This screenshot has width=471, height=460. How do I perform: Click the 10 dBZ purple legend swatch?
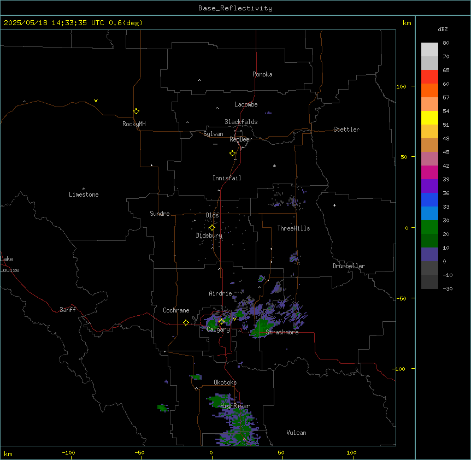pos(429,255)
